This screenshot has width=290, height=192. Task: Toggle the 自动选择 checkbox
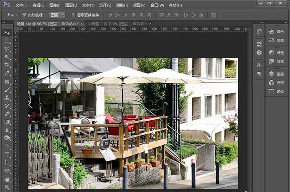24,15
